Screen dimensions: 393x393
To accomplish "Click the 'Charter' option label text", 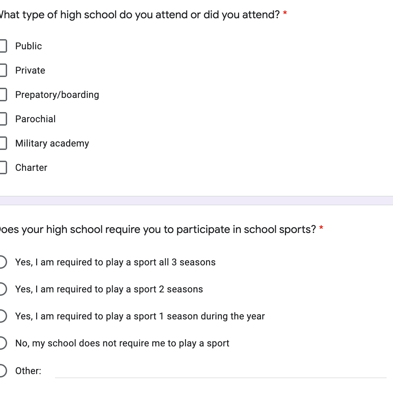I will pos(31,168).
